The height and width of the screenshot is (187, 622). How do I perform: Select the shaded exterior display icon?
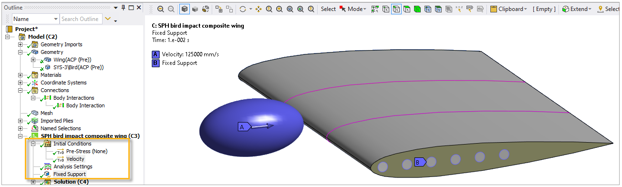[195, 9]
